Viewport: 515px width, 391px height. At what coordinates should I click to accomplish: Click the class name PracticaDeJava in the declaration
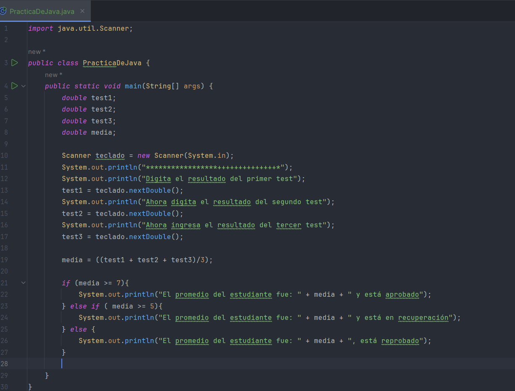click(112, 63)
